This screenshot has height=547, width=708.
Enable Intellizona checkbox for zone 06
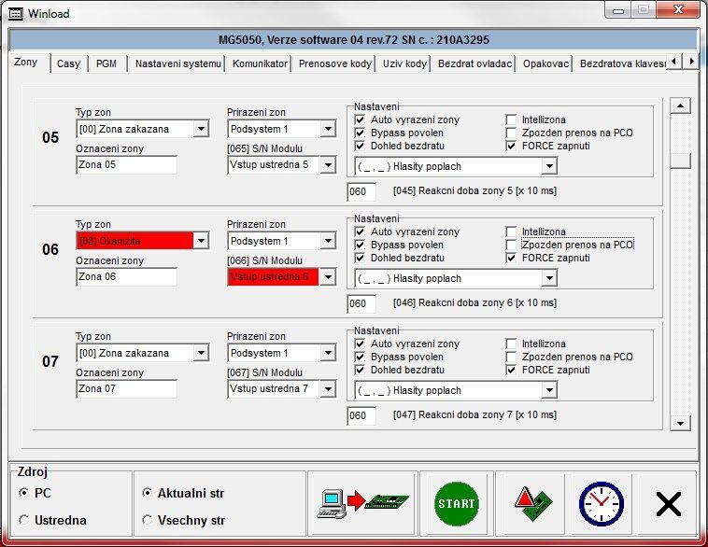click(511, 231)
